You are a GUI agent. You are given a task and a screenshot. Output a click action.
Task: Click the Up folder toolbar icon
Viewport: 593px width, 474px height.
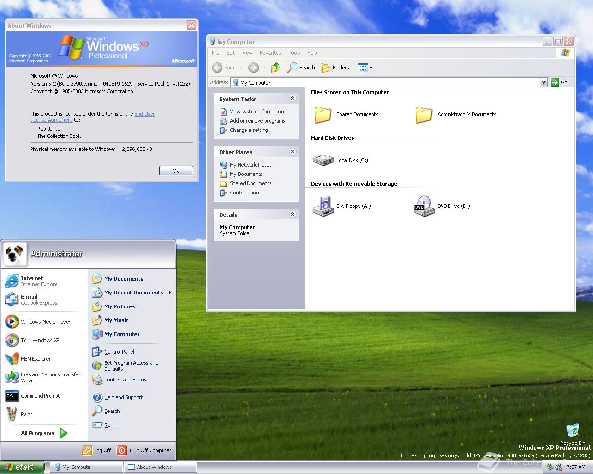[x=276, y=68]
